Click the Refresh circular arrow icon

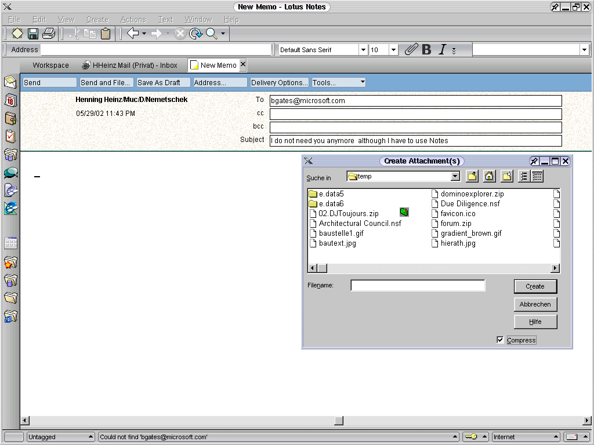click(x=196, y=34)
